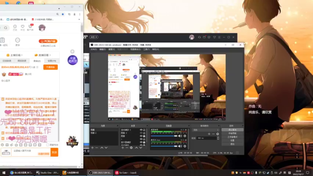Click the envelope icon in chat toolbar

pos(7,145)
